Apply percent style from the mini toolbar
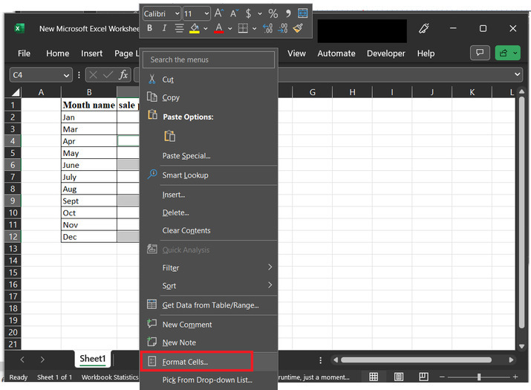531x390 pixels. point(273,13)
